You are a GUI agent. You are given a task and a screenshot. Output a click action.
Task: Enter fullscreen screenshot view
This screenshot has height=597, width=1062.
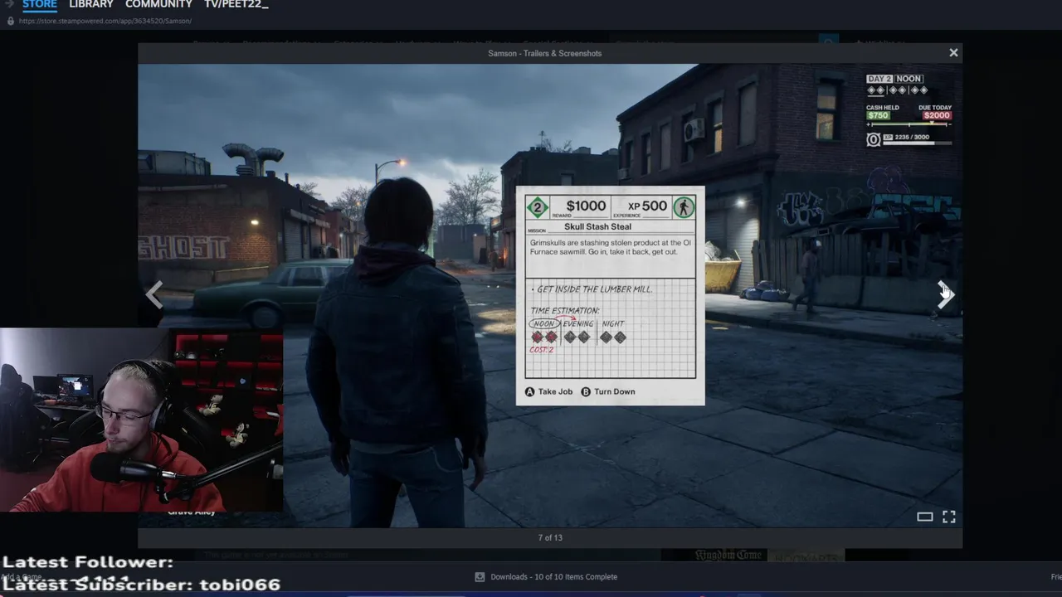[949, 517]
